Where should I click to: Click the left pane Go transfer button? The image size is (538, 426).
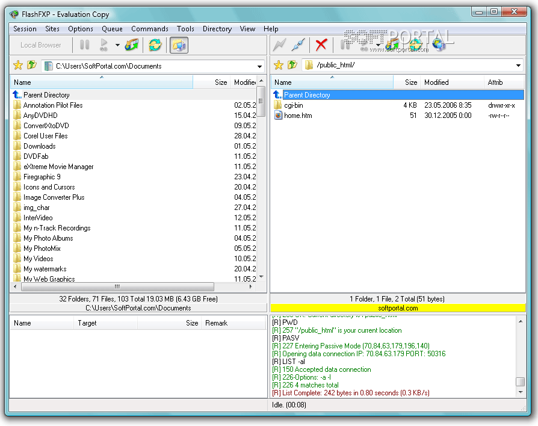(x=104, y=45)
